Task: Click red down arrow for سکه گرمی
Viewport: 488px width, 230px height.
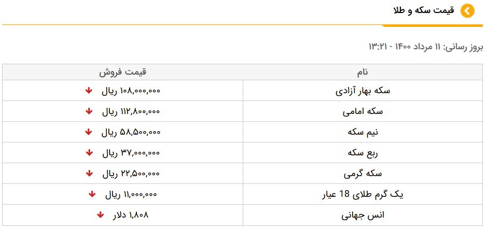Action: (x=89, y=174)
